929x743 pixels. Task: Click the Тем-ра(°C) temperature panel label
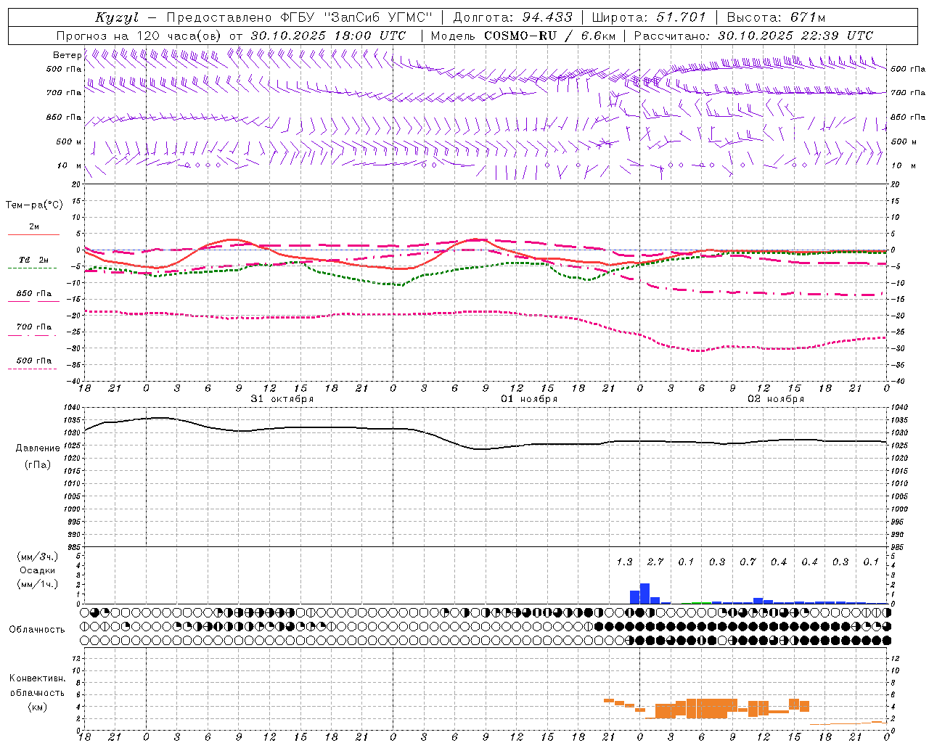pyautogui.click(x=34, y=205)
